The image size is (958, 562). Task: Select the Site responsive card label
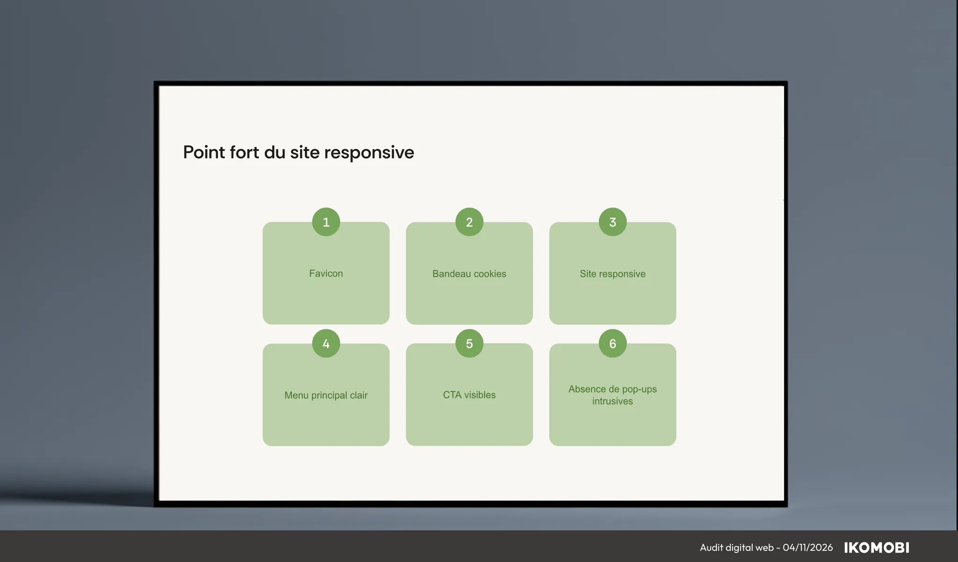tap(612, 274)
